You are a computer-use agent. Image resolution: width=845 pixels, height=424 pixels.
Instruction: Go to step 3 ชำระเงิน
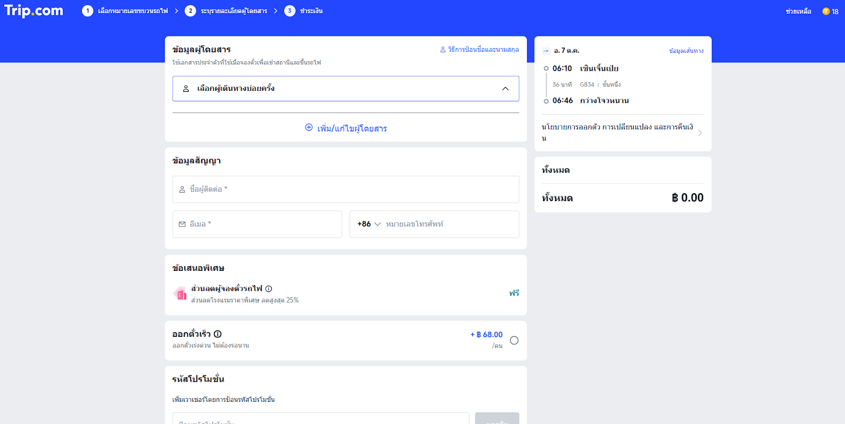point(304,11)
